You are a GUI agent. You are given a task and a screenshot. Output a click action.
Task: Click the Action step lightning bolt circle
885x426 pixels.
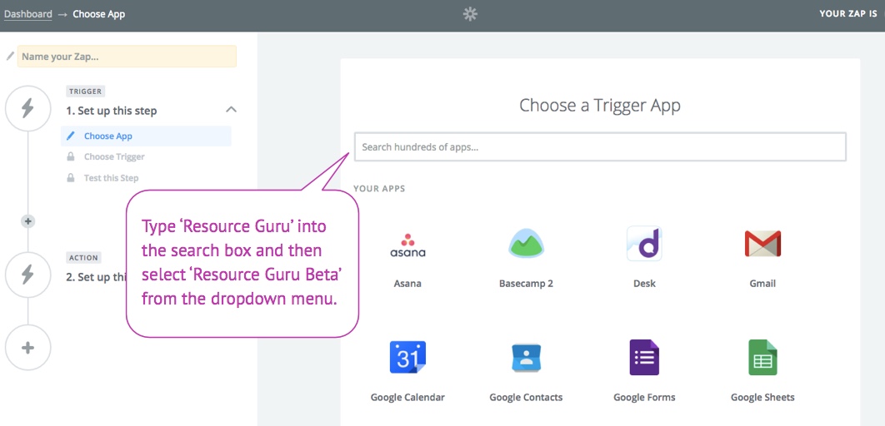point(27,275)
